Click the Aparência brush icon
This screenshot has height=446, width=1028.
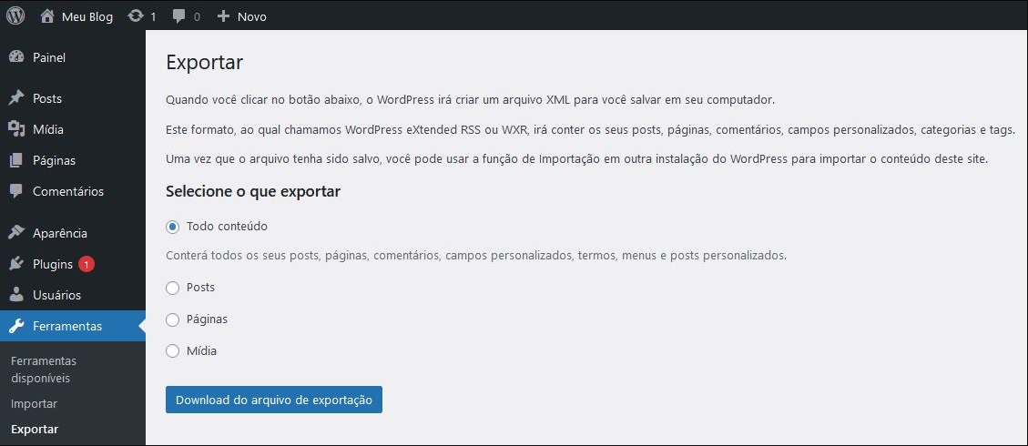pos(16,233)
